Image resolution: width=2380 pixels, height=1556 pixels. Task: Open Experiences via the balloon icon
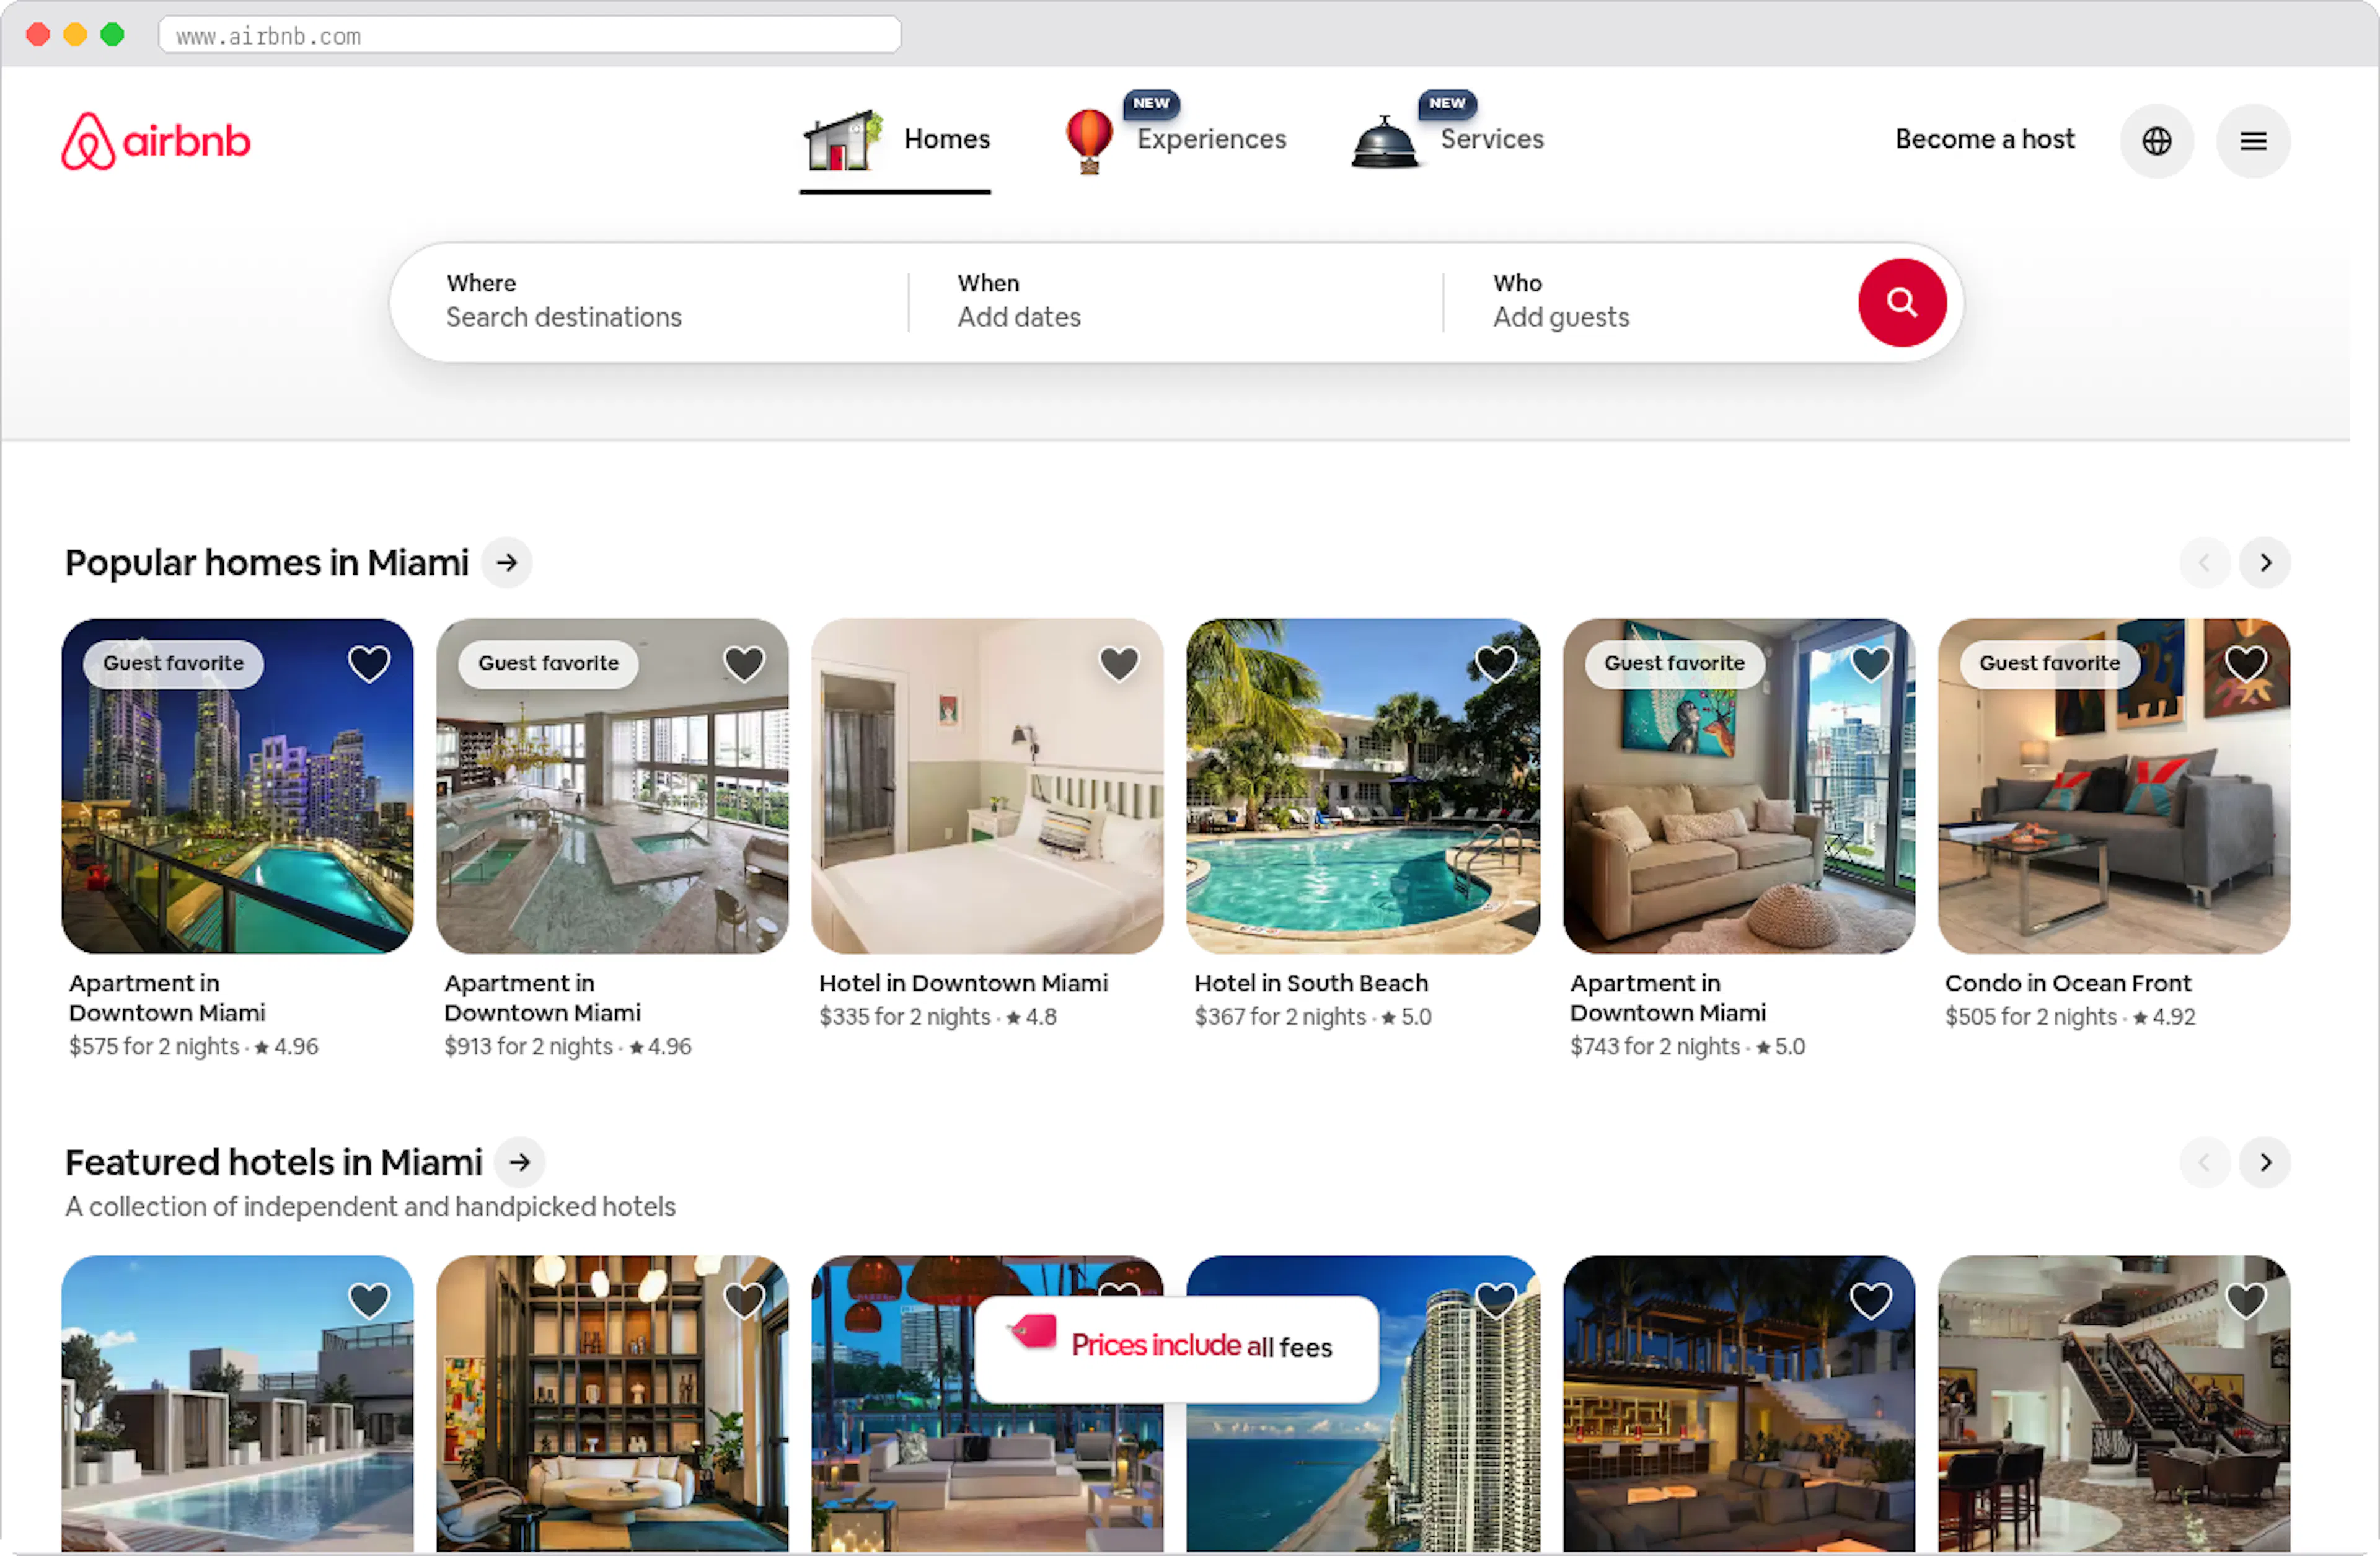(1088, 140)
